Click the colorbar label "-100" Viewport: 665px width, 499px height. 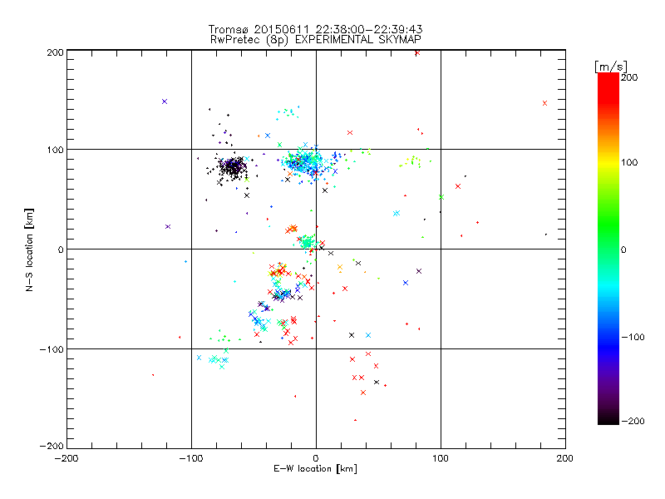633,338
